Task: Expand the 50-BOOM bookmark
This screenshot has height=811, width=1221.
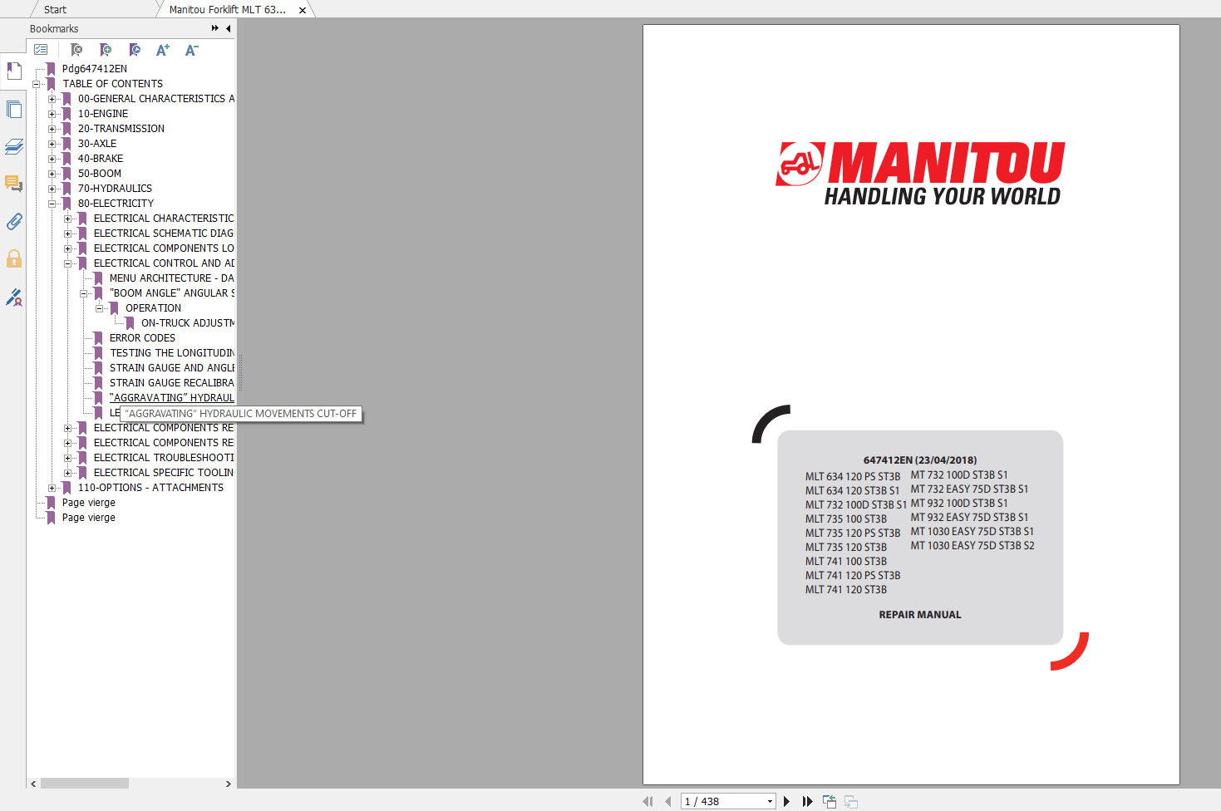Action: point(52,174)
